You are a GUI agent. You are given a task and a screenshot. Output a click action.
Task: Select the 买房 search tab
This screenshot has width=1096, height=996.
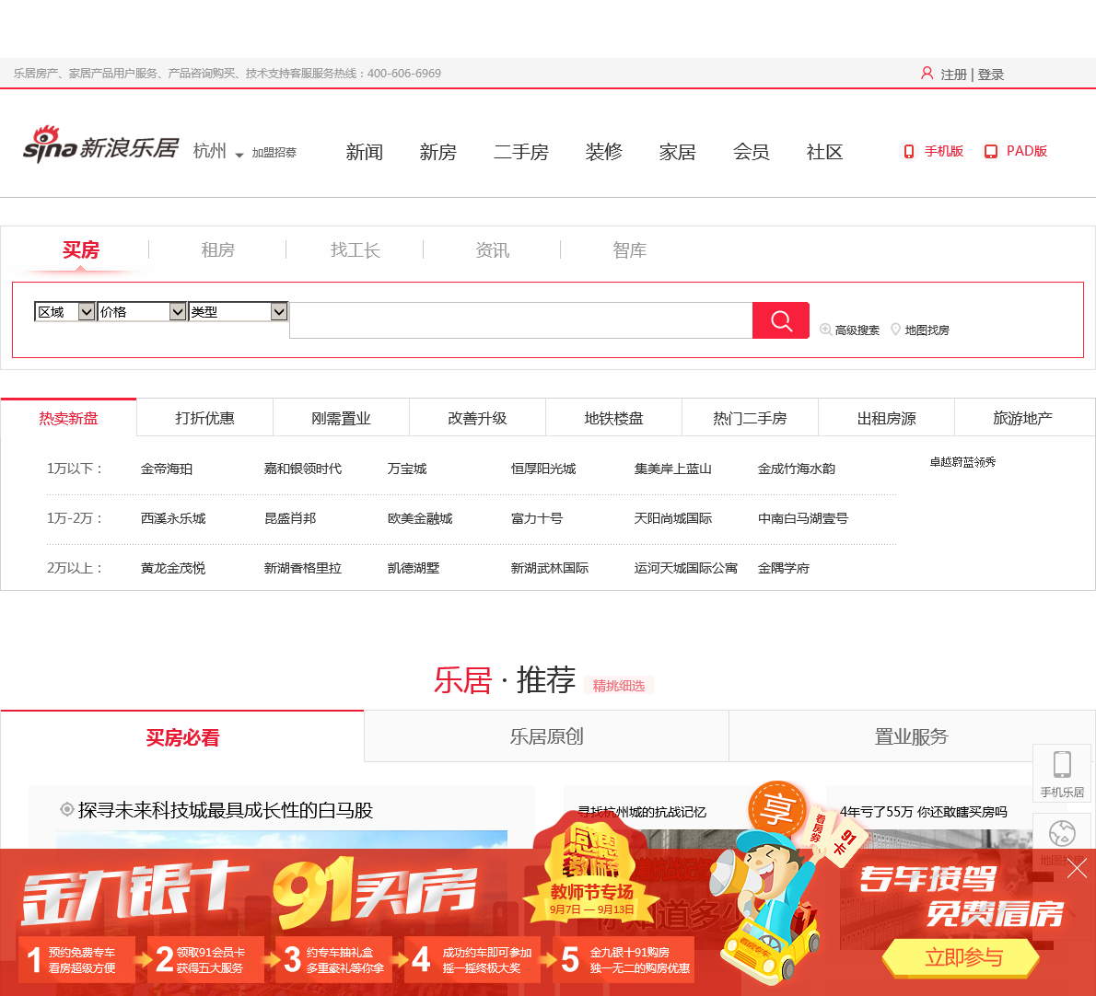tap(80, 250)
